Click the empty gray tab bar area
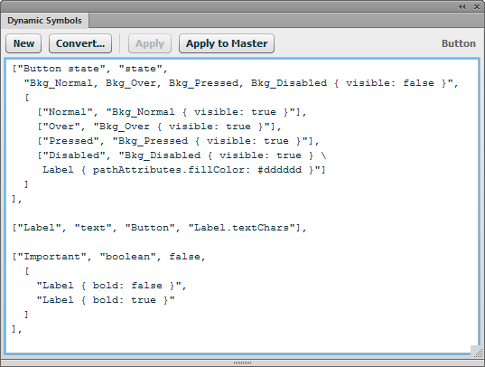This screenshot has width=485, height=367. (286, 21)
